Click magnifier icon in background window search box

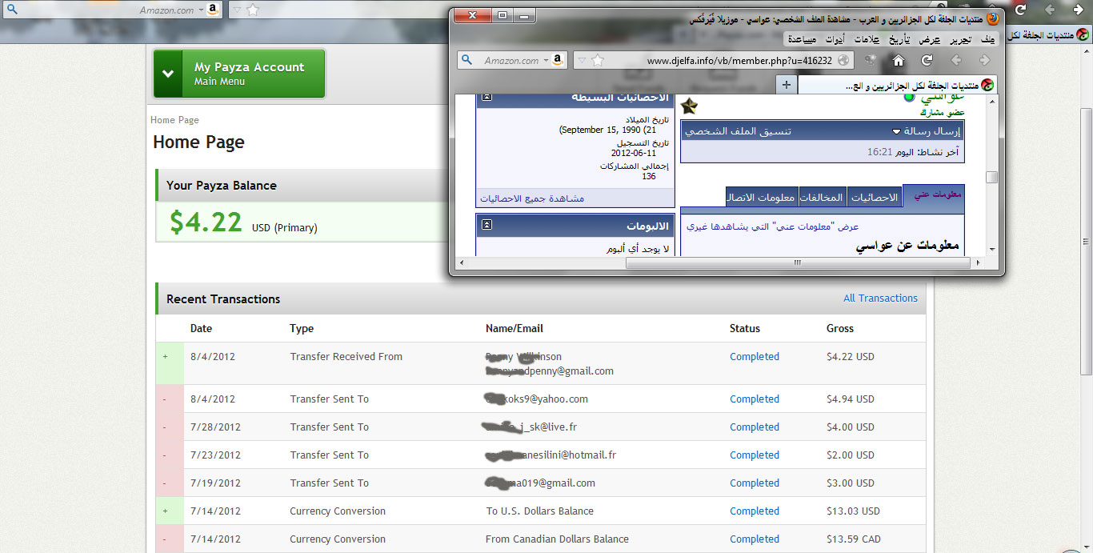12,10
